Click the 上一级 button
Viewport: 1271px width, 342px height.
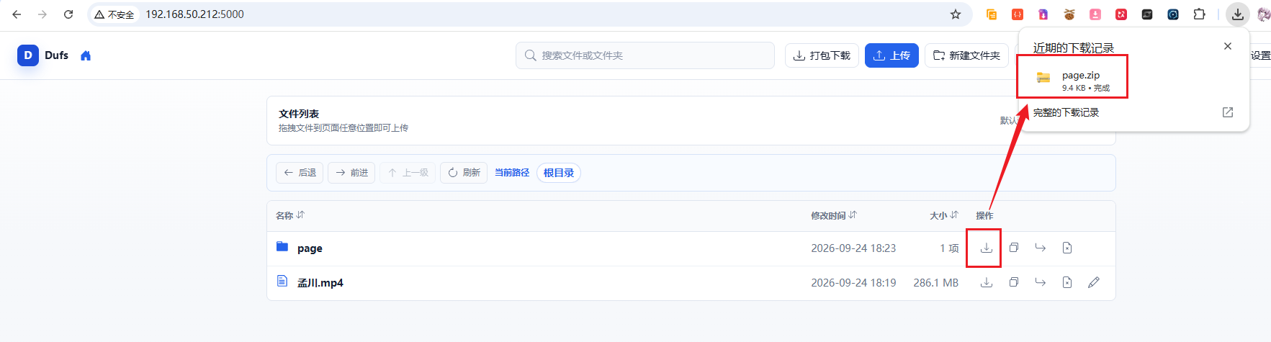[x=408, y=173]
